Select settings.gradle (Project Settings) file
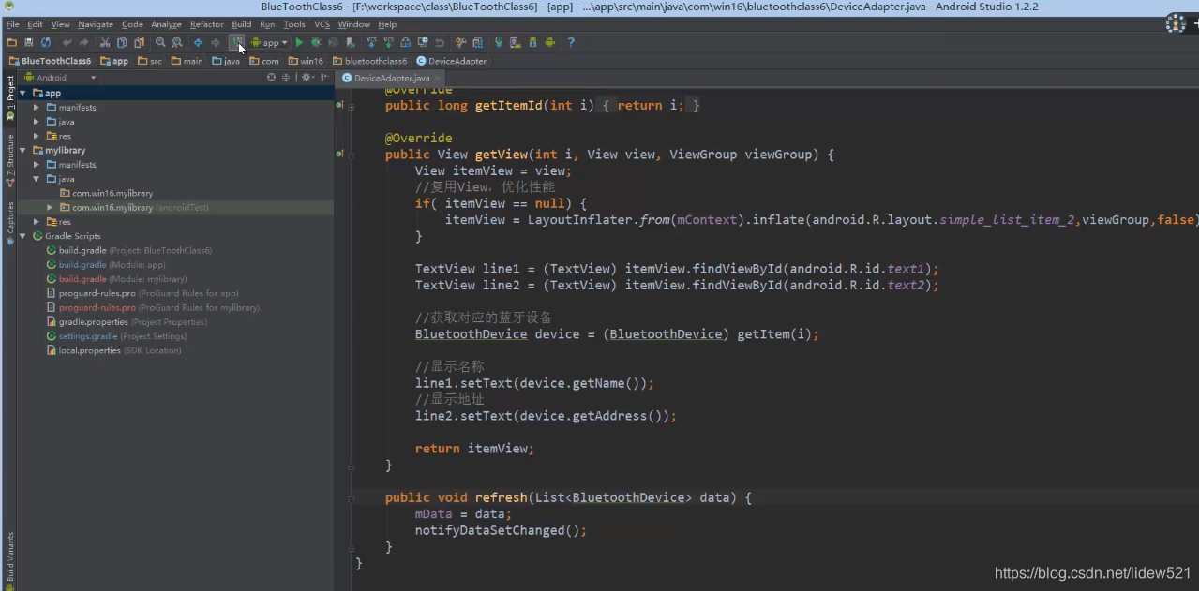This screenshot has height=591, width=1199. (x=117, y=336)
